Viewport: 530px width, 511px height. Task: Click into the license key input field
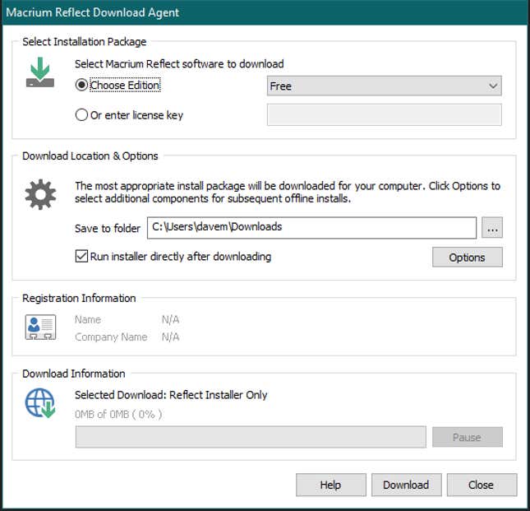tap(384, 115)
